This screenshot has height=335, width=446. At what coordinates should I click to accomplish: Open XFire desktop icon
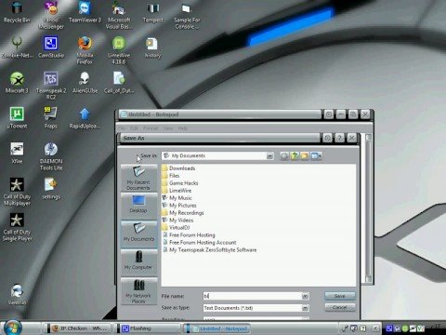coord(17,154)
